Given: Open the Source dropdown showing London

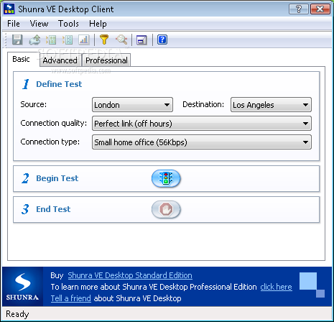Looking at the screenshot, I should tap(132, 105).
